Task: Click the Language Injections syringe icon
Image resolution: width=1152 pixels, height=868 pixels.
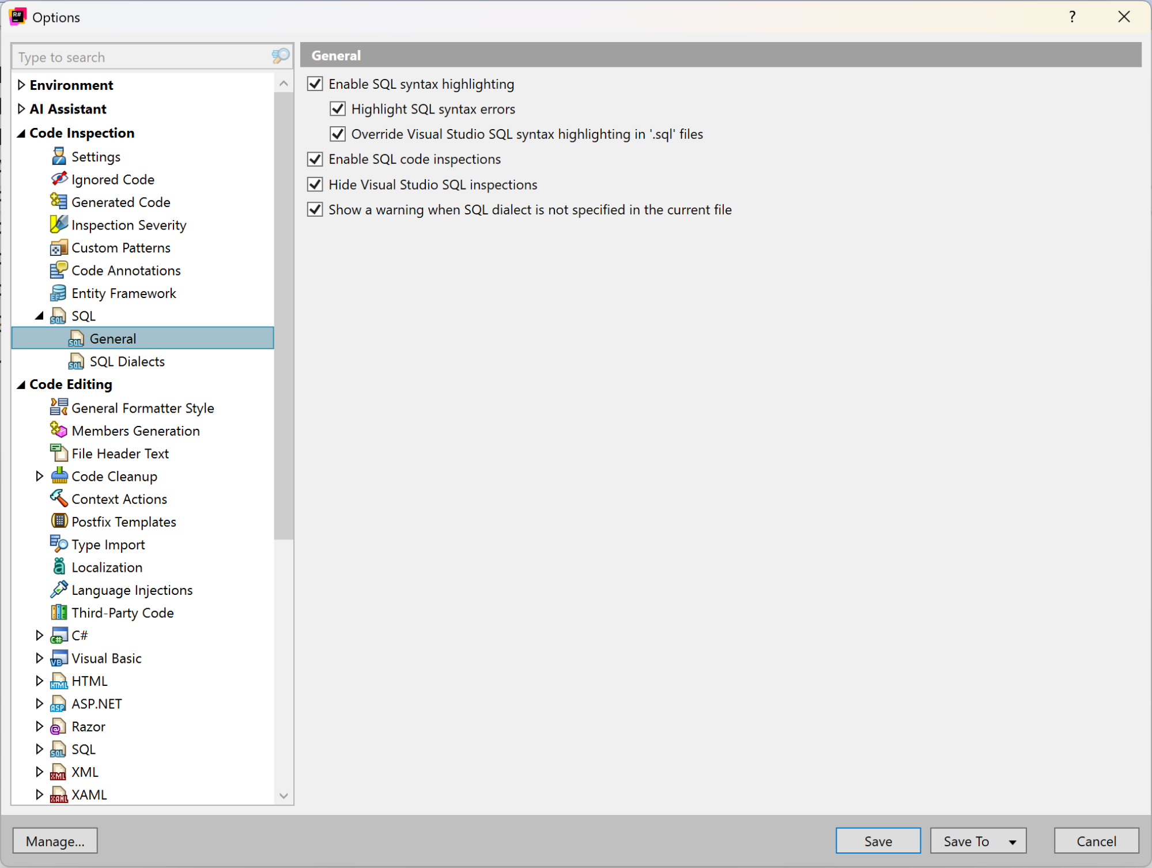Action: (59, 590)
